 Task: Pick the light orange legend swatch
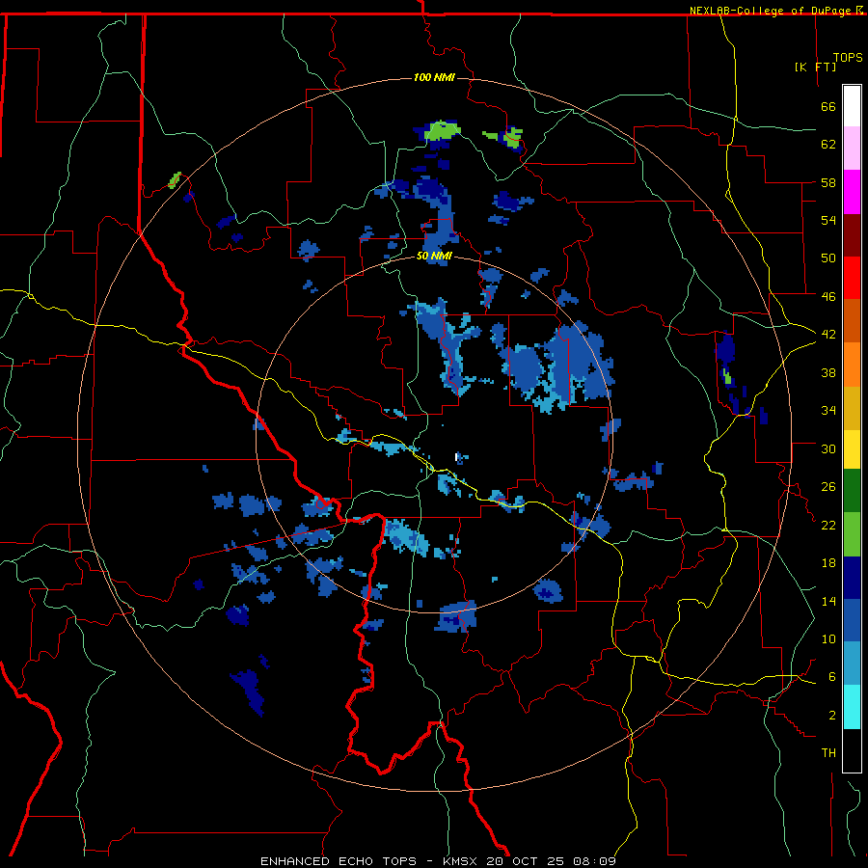(852, 365)
